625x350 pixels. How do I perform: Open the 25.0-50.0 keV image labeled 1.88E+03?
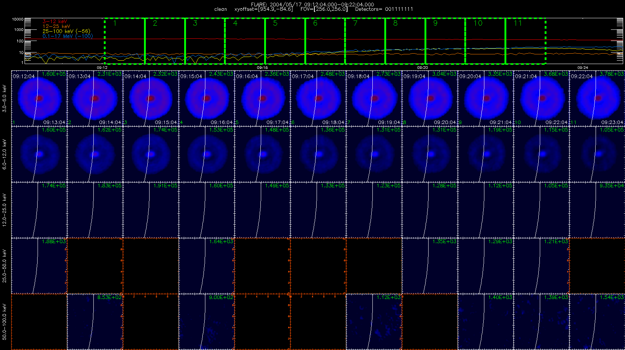pos(39,266)
